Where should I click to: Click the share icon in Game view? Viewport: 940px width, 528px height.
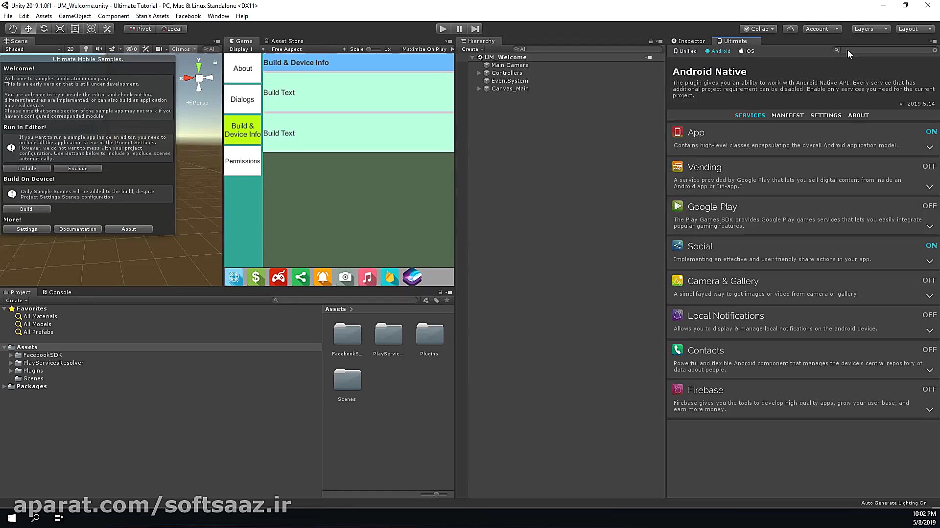[301, 277]
